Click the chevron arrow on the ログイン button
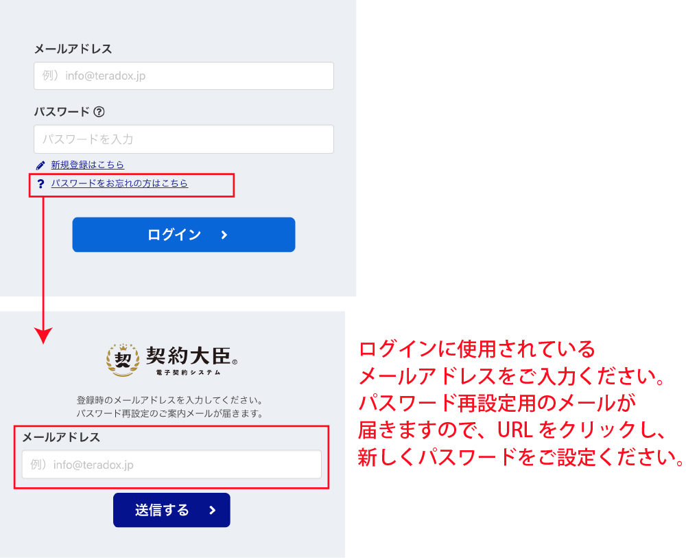Viewport: 686px width, 558px height. (224, 235)
